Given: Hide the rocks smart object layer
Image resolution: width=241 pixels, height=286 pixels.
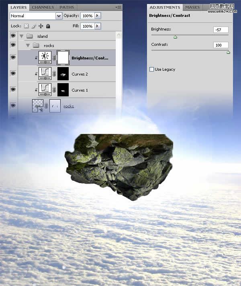Looking at the screenshot, I should point(13,105).
